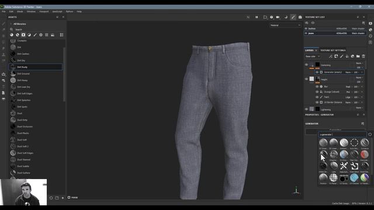Filter assets by Environment maps icon
Viewport: 374px width, 210px height.
tap(53, 35)
